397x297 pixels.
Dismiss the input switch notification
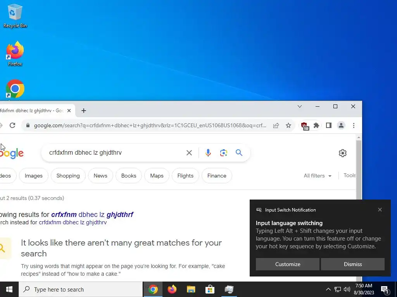pyautogui.click(x=353, y=264)
